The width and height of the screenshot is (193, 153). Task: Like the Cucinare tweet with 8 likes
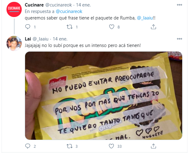(112, 27)
